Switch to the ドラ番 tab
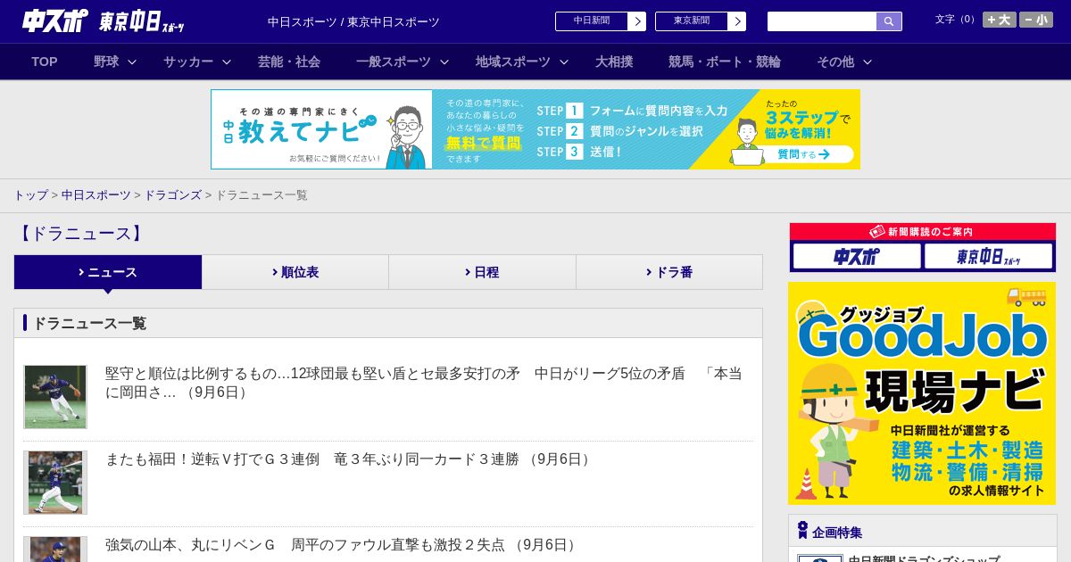 coord(669,272)
